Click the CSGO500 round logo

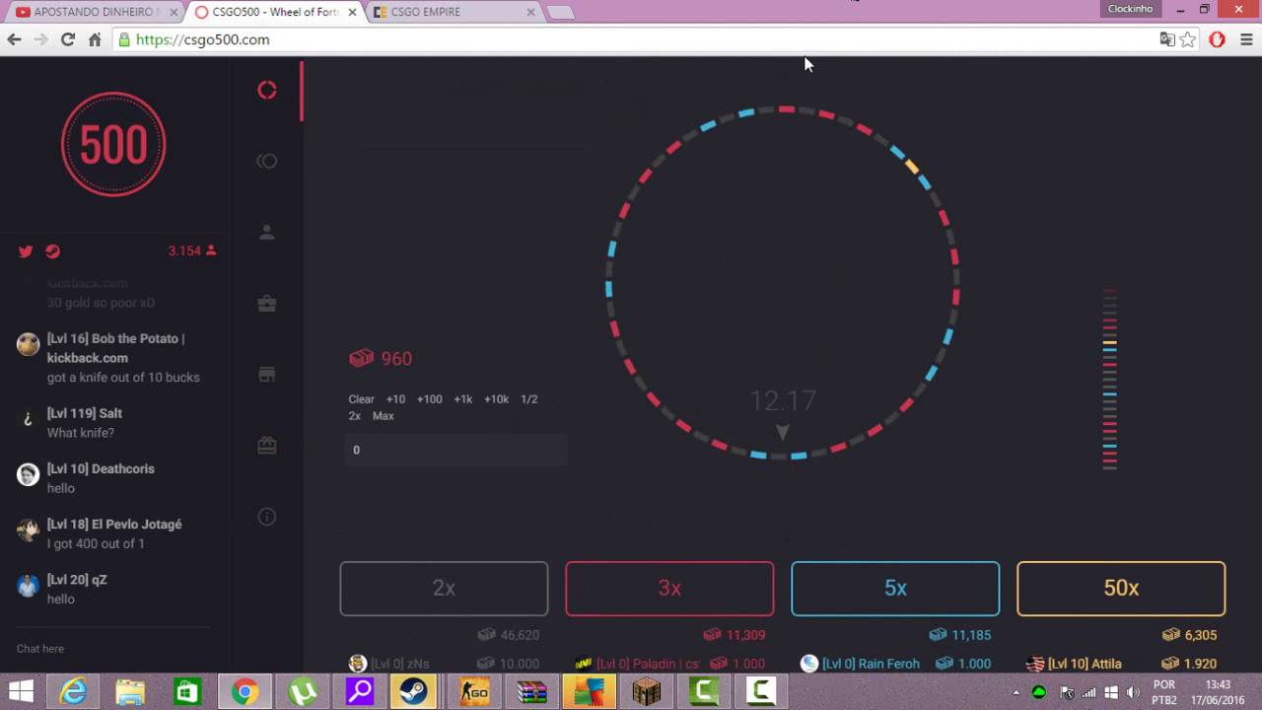(x=113, y=144)
